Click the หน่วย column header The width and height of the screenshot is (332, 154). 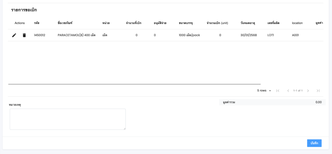(106, 23)
